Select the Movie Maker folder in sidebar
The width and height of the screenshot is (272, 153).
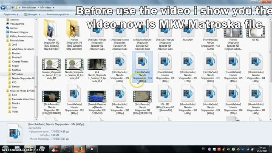(x=15, y=40)
